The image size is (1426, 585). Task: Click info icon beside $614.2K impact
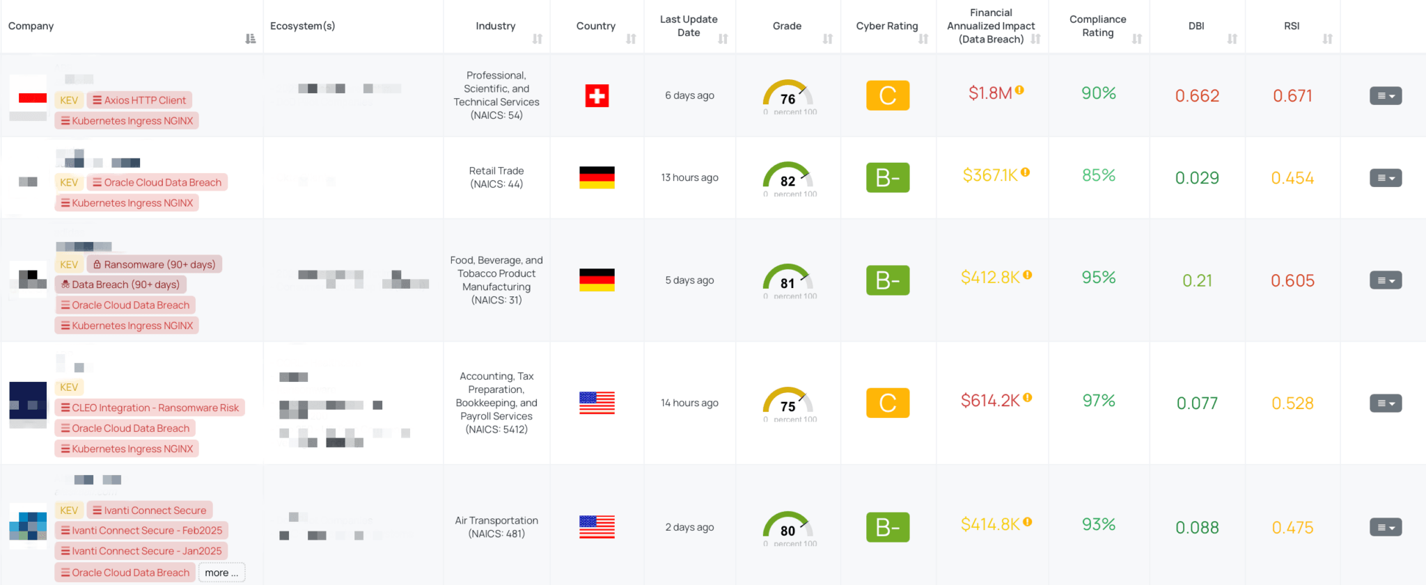coord(1028,398)
